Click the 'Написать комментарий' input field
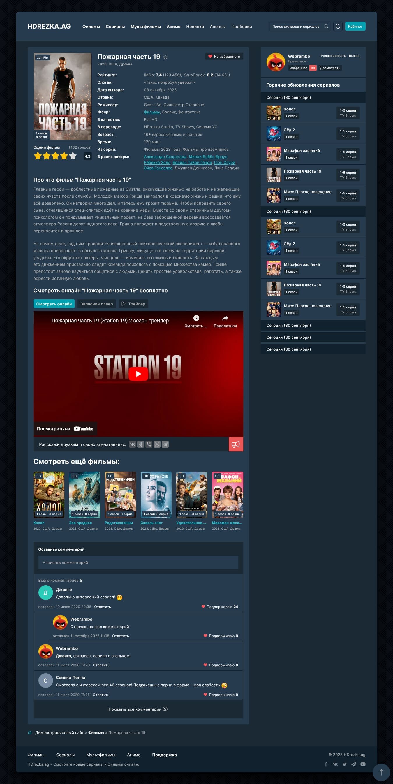 coord(138,562)
